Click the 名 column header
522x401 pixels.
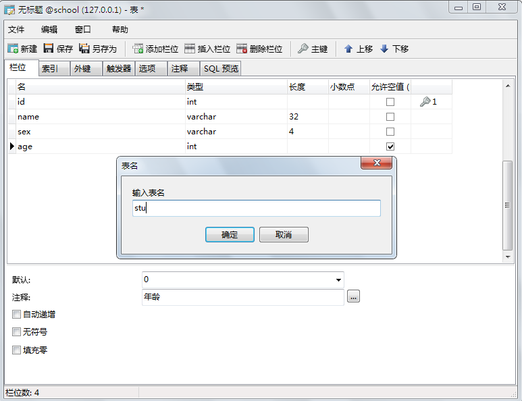pos(101,87)
